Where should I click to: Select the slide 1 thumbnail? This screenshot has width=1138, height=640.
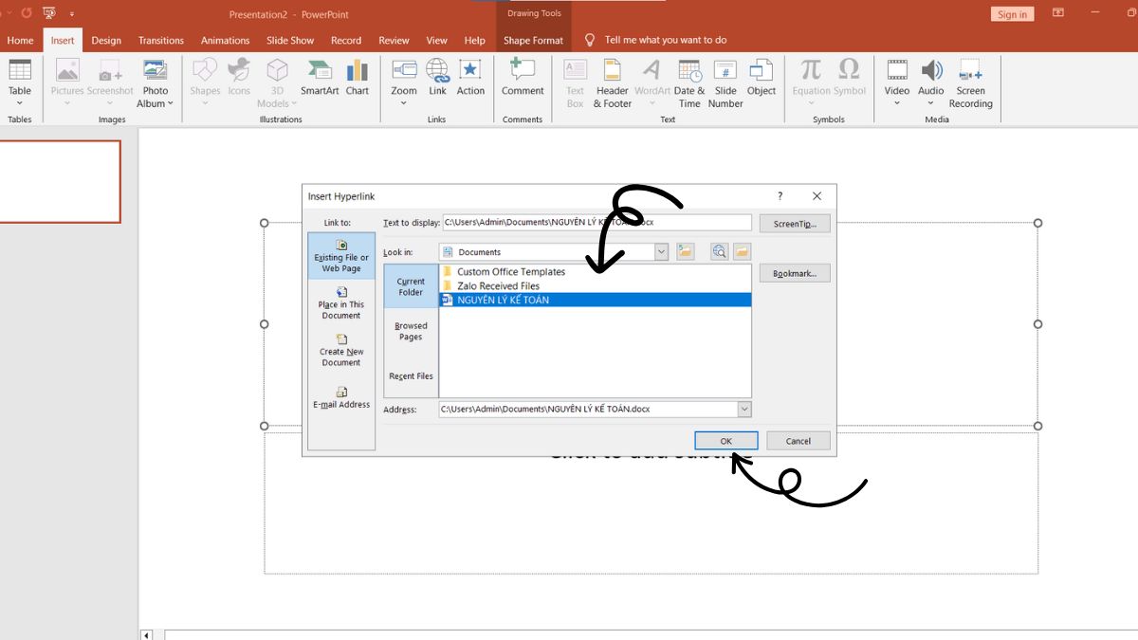[60, 181]
